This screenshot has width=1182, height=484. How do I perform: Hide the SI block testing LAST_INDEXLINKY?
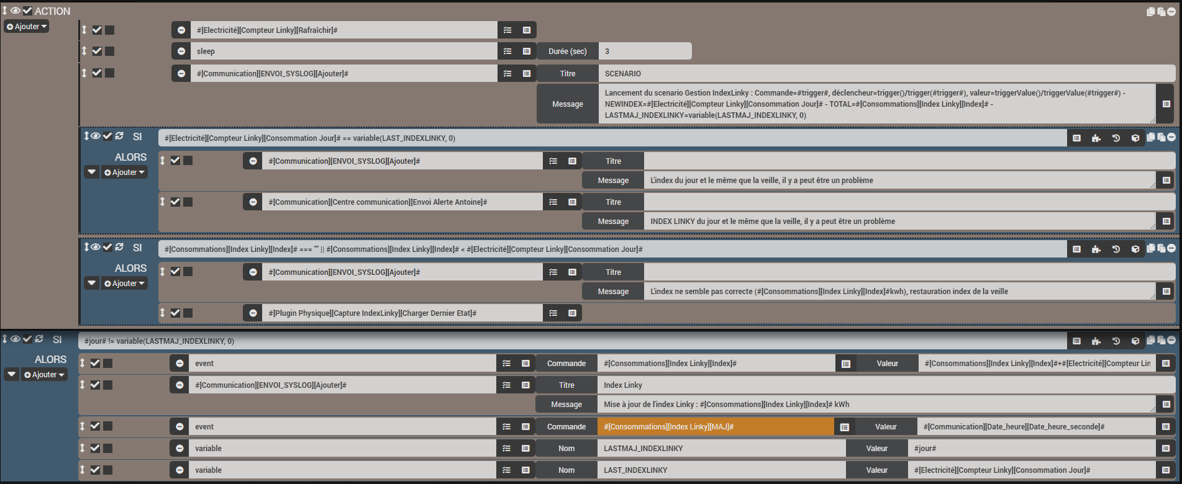[96, 136]
